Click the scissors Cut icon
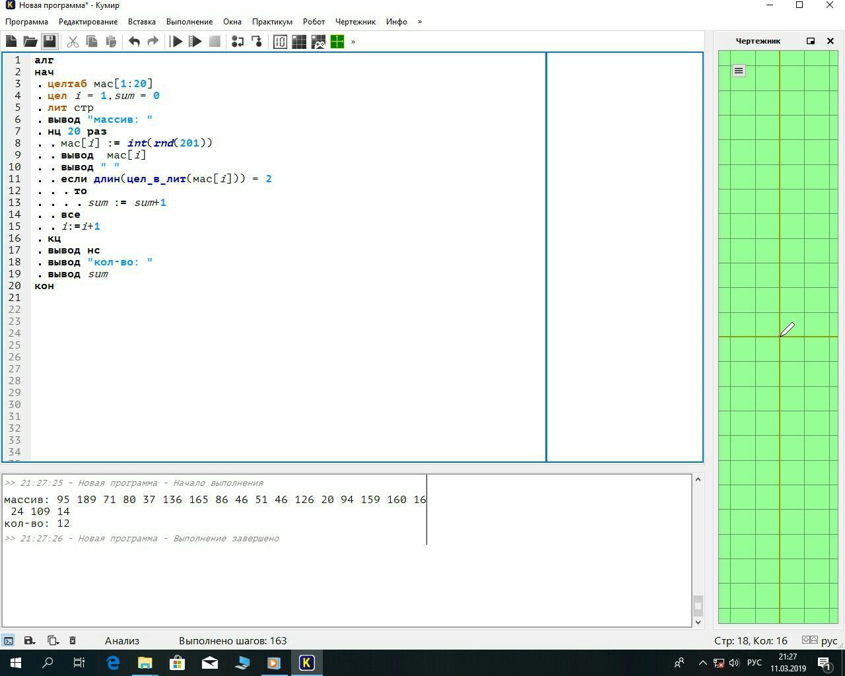Viewport: 845px width, 676px height. [x=73, y=42]
